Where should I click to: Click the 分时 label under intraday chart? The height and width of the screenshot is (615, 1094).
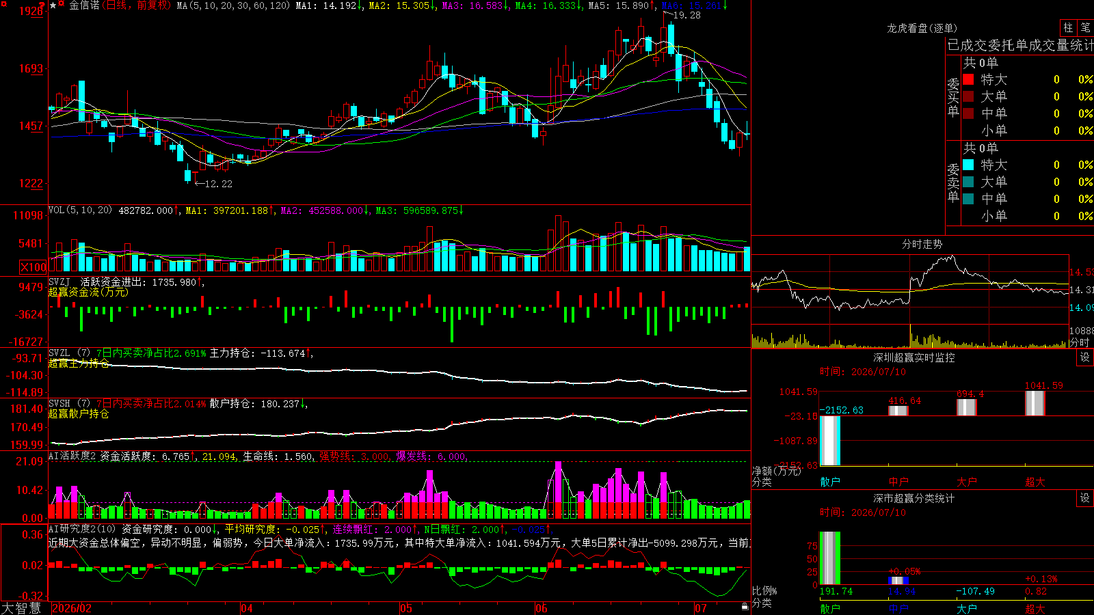(1080, 342)
